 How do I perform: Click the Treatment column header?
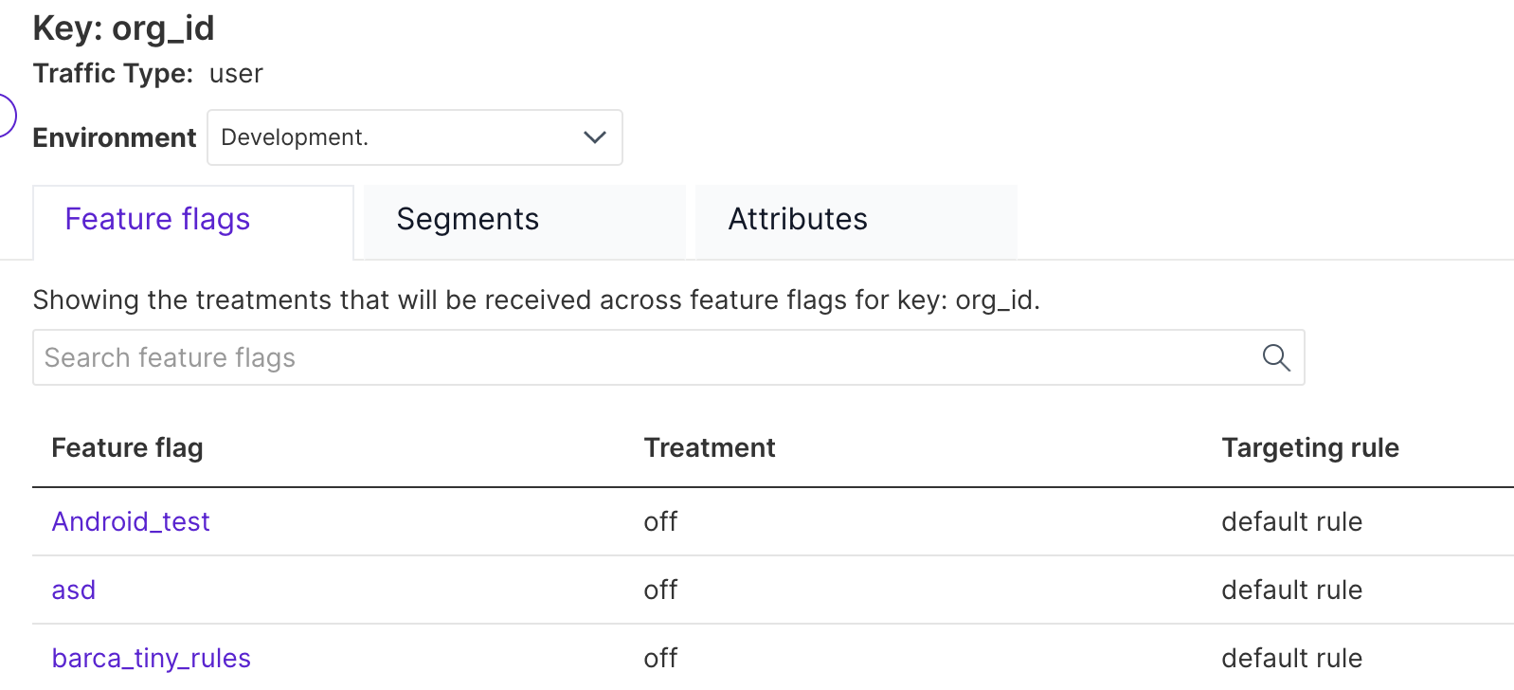coord(710,447)
